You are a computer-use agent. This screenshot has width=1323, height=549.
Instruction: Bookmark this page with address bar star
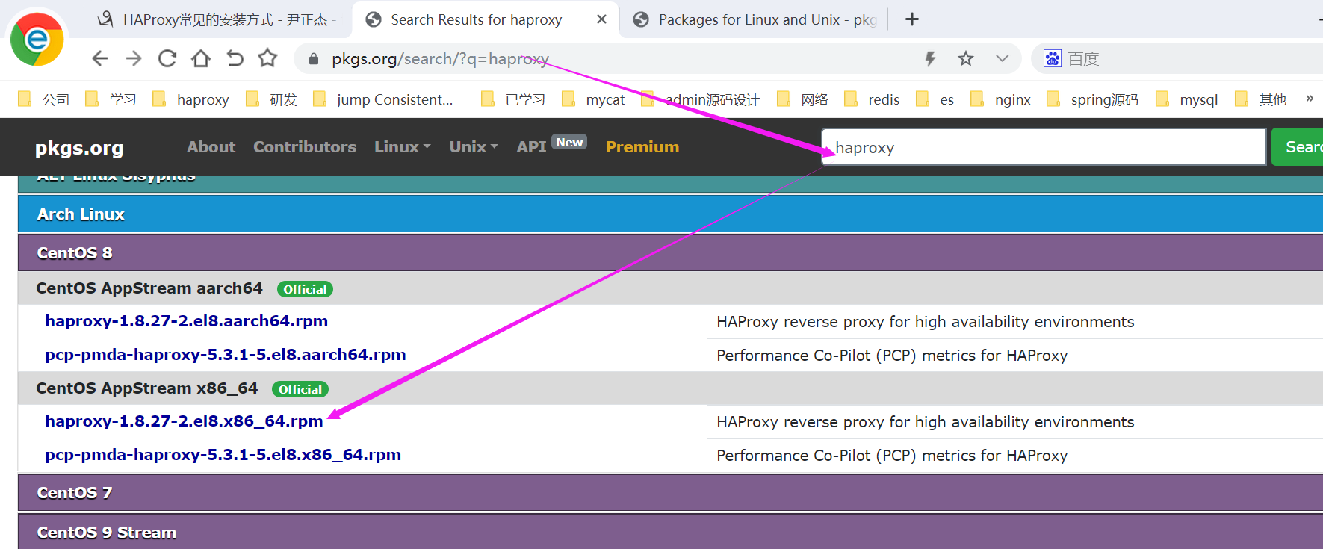(x=966, y=58)
